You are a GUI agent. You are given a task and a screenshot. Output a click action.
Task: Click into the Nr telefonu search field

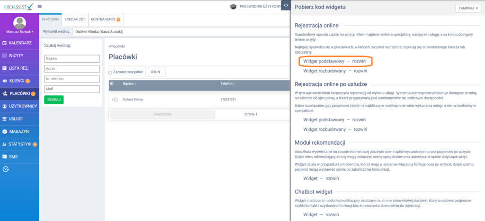coord(72,79)
